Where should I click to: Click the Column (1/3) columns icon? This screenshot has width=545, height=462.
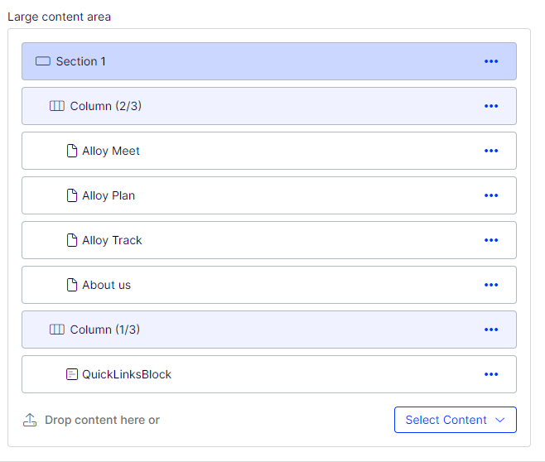pyautogui.click(x=57, y=330)
